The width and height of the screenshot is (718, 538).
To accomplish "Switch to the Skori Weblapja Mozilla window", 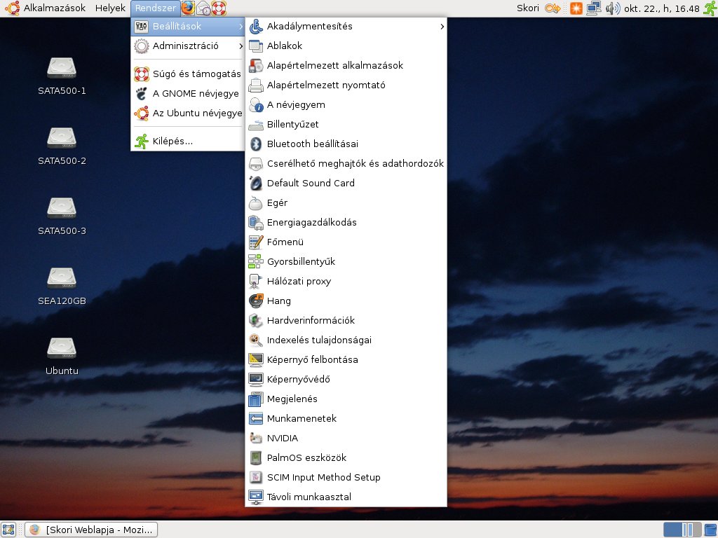I will 91,530.
